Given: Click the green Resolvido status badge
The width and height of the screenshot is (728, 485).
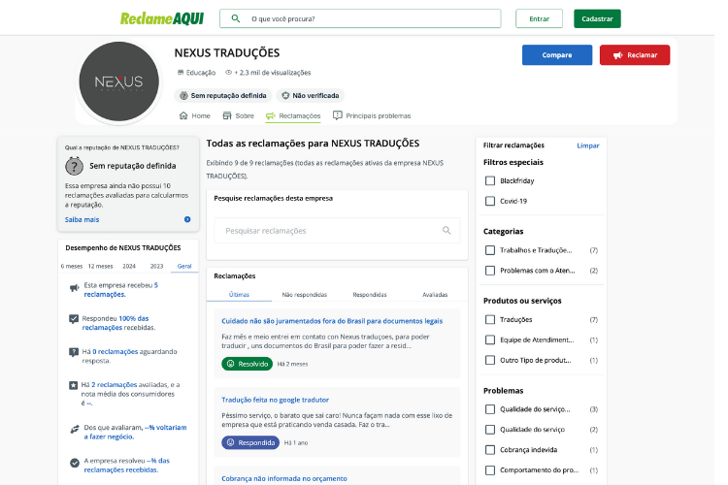Looking at the screenshot, I should point(247,364).
